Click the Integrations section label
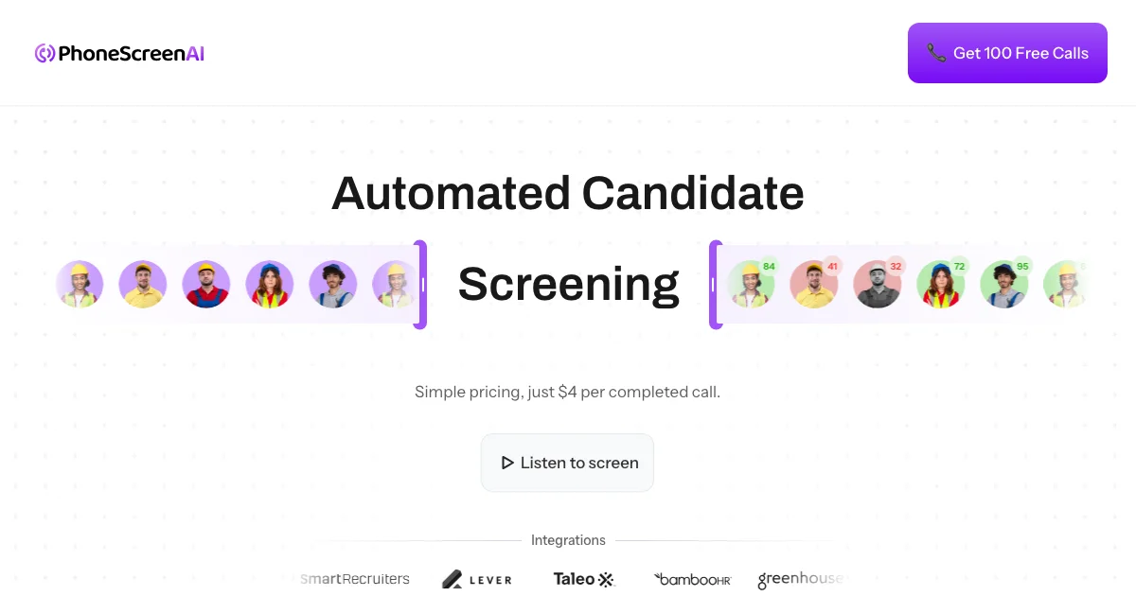Image resolution: width=1136 pixels, height=596 pixels. (x=568, y=540)
